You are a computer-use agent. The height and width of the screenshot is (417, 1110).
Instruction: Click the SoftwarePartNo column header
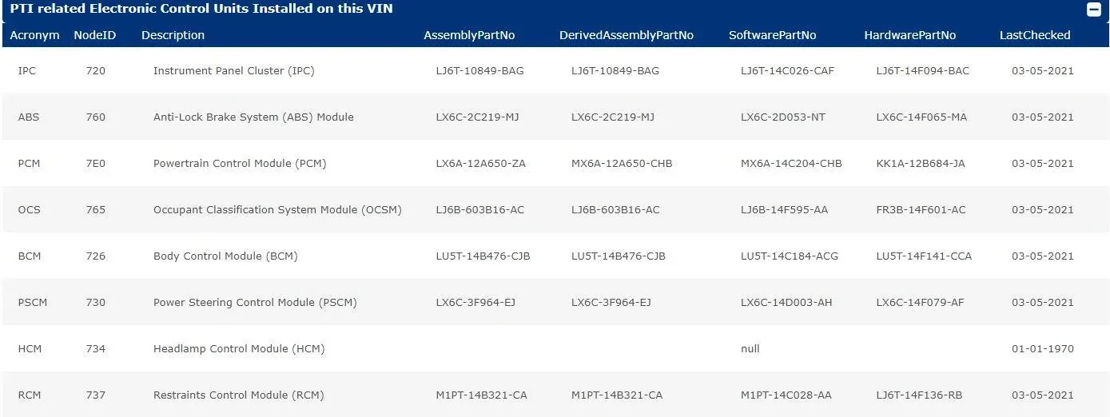[x=772, y=35]
